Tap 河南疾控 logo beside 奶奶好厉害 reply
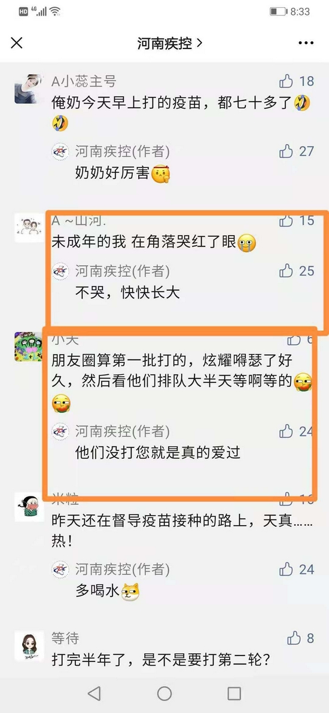Viewport: 329px width, 713px height. pyautogui.click(x=60, y=151)
